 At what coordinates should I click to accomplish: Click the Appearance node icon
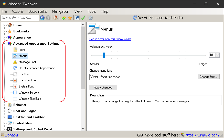coord(10,37)
